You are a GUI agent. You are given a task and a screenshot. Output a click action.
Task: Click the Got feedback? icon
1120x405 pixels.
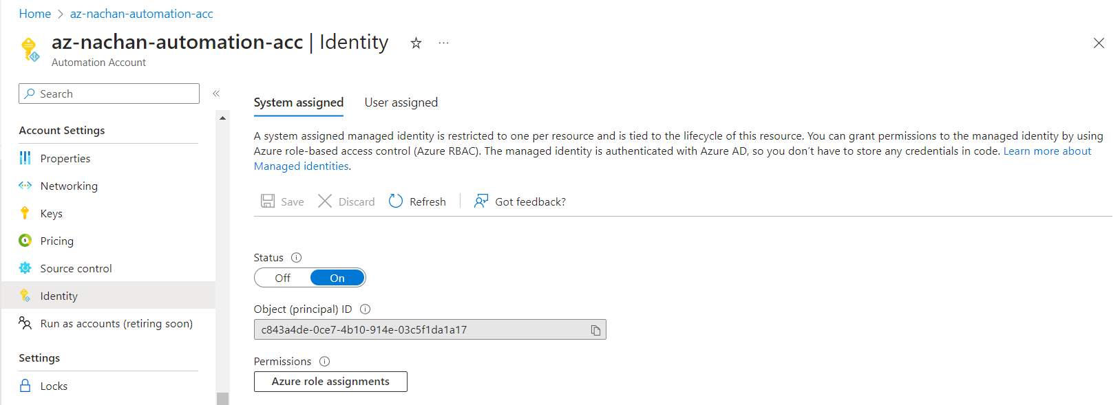point(481,201)
